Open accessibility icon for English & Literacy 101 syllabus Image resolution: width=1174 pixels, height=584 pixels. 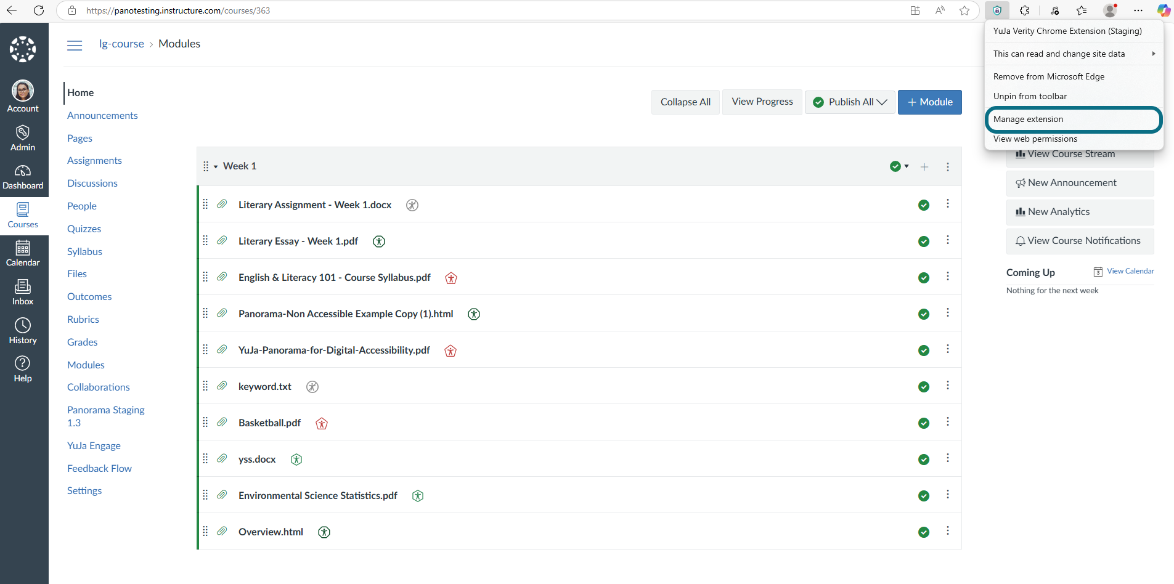coord(451,278)
